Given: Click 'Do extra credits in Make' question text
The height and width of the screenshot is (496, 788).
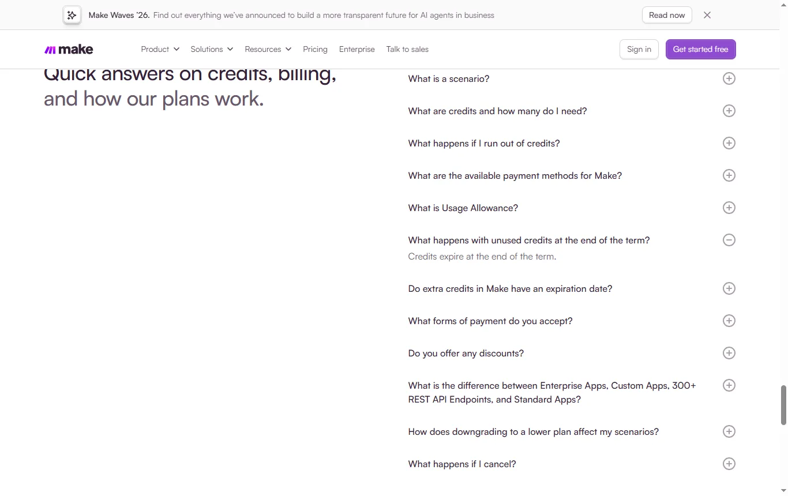Looking at the screenshot, I should coord(511,289).
